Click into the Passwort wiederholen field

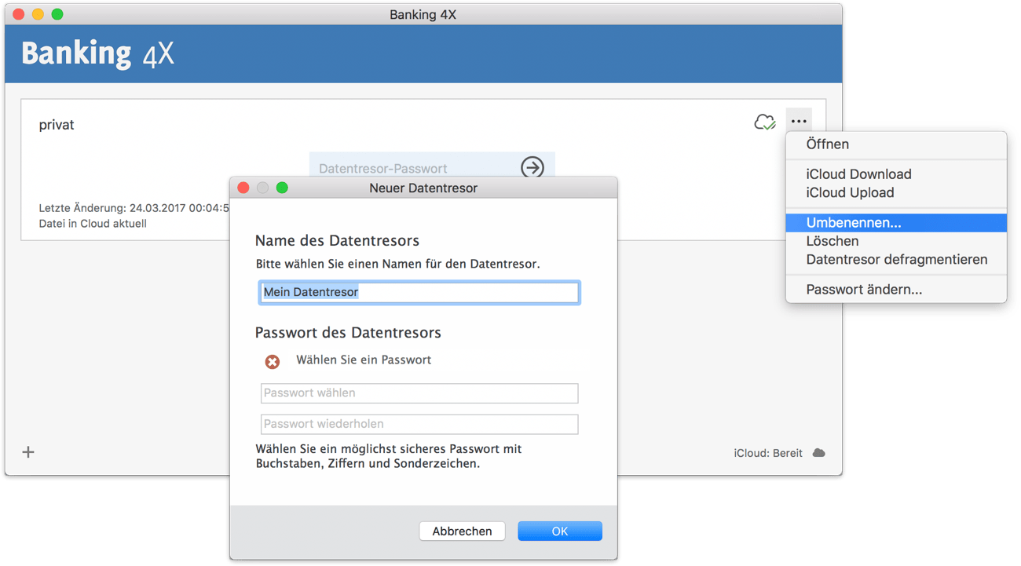tap(419, 424)
